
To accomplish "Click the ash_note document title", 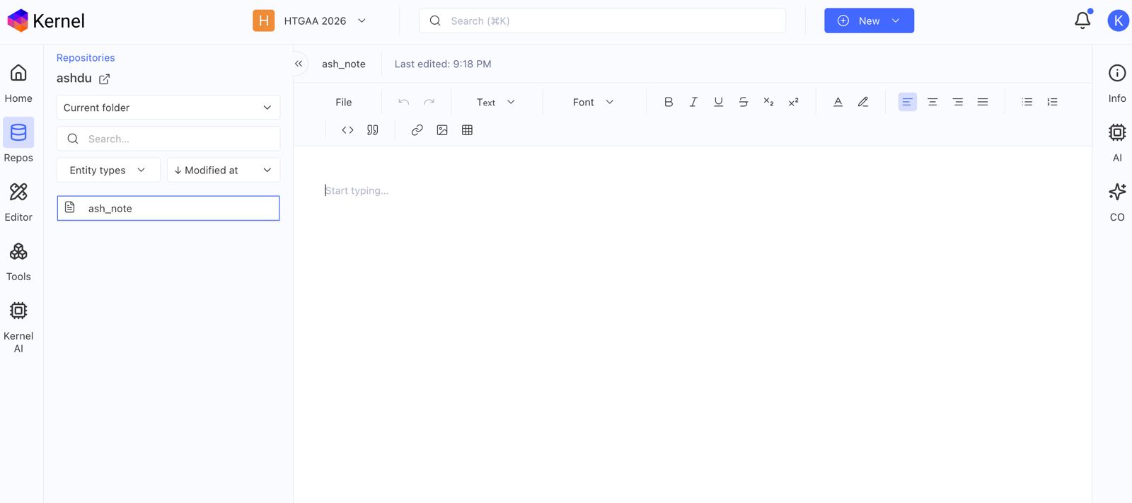I will tap(344, 64).
